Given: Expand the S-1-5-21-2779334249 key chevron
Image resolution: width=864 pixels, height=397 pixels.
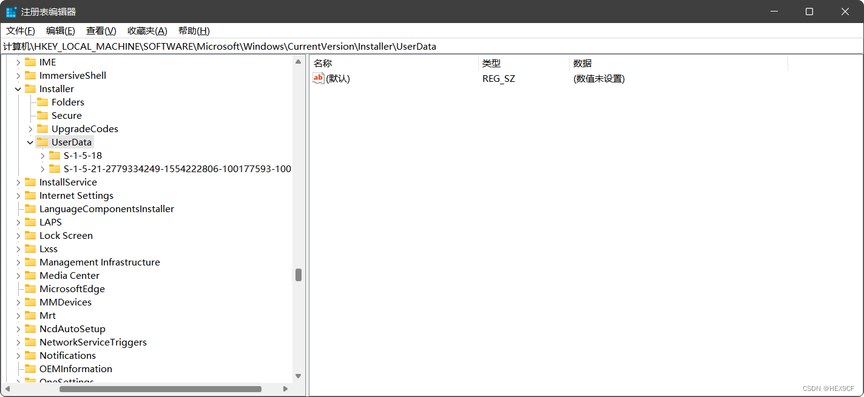Looking at the screenshot, I should click(42, 169).
